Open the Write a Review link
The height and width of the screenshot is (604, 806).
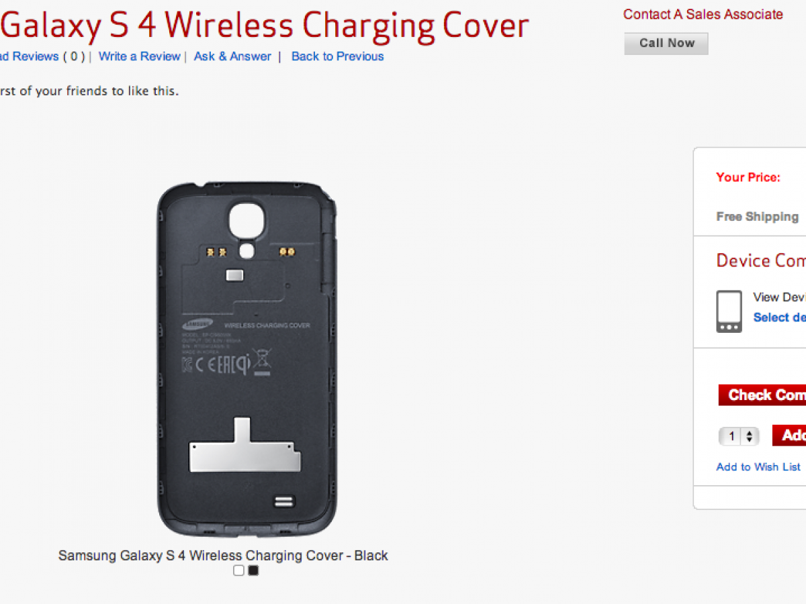(139, 56)
